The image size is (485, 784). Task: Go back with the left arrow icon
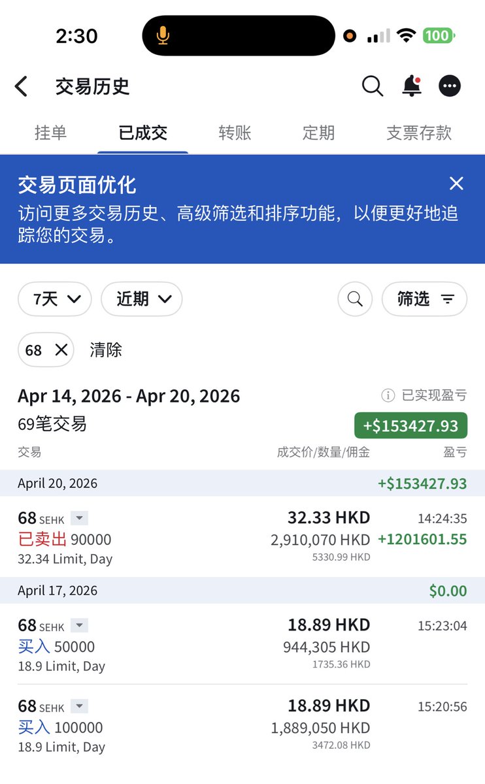coord(22,86)
